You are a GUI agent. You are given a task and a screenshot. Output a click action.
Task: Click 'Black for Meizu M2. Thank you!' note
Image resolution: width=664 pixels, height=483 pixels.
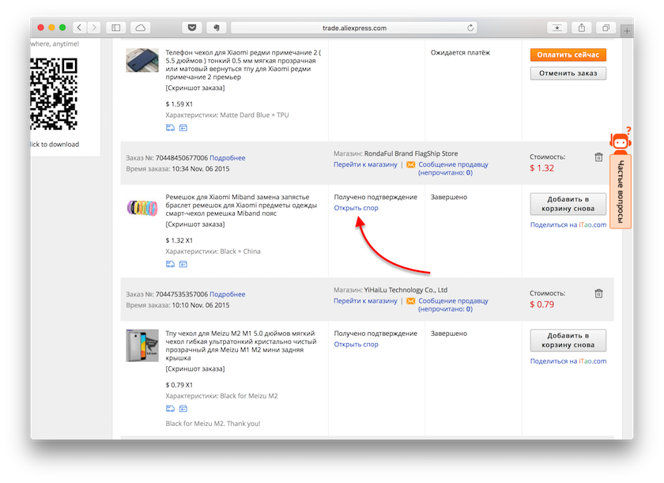(x=213, y=423)
